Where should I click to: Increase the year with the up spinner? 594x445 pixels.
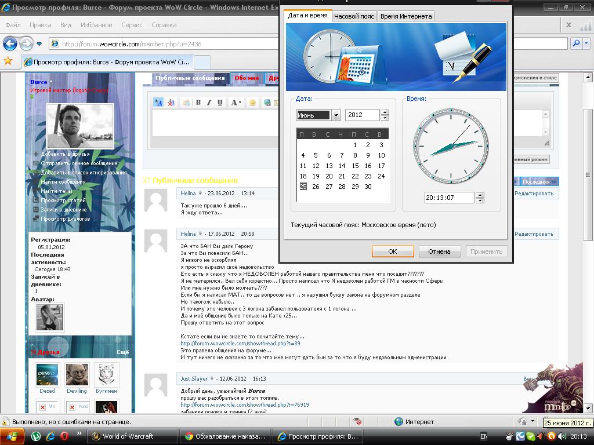click(385, 112)
